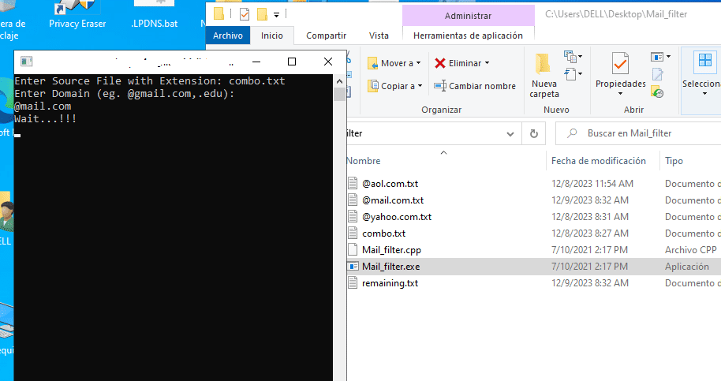Expand the Eliminar options arrow
Screen dimensions: 721x381
[x=487, y=63]
